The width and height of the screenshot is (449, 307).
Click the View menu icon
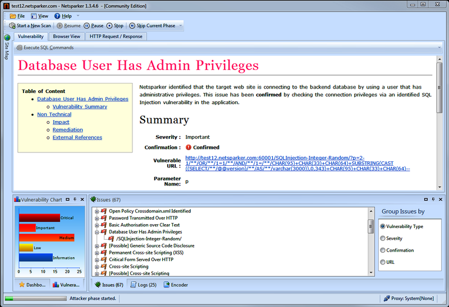pyautogui.click(x=34, y=16)
